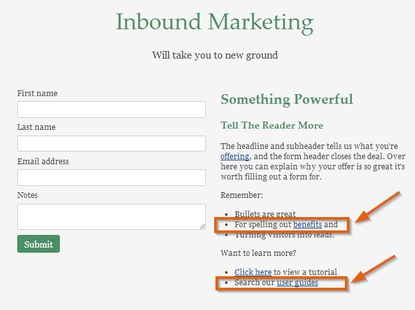Follow the "benefits" hyperlink
The height and width of the screenshot is (310, 415).
coord(307,224)
